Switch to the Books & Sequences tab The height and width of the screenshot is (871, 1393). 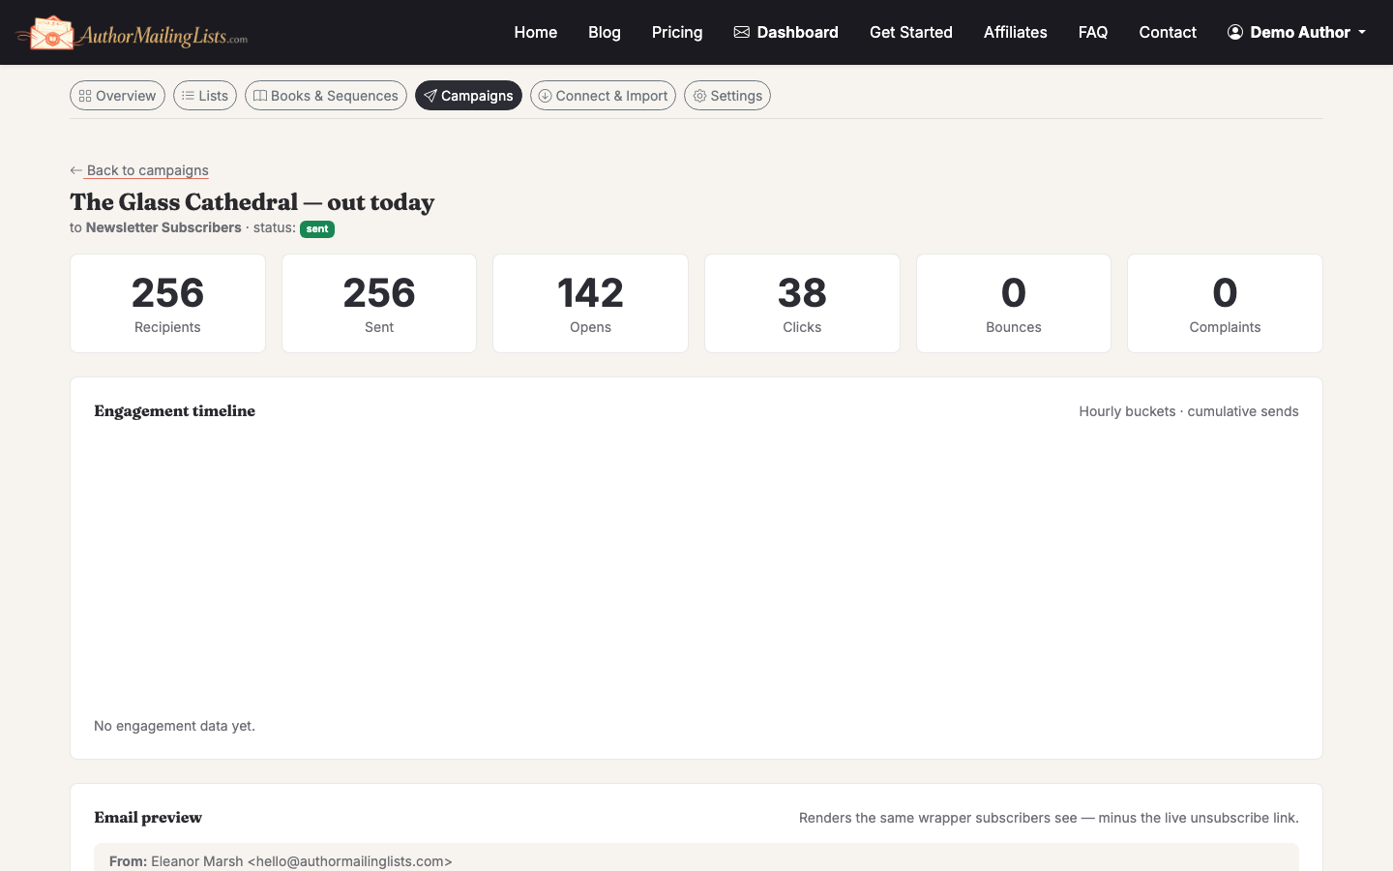(326, 96)
